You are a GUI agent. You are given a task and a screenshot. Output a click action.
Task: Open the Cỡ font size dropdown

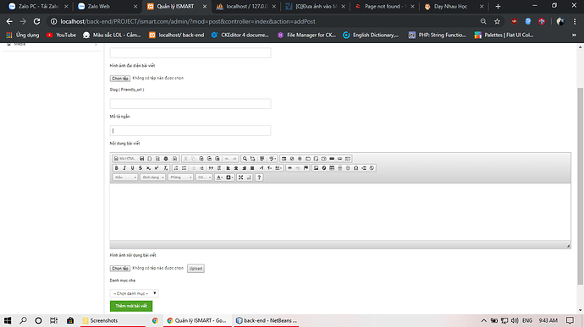pyautogui.click(x=204, y=177)
